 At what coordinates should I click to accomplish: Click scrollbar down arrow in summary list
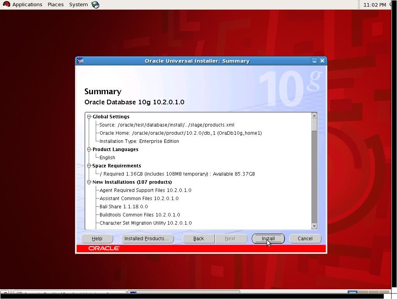(314, 226)
